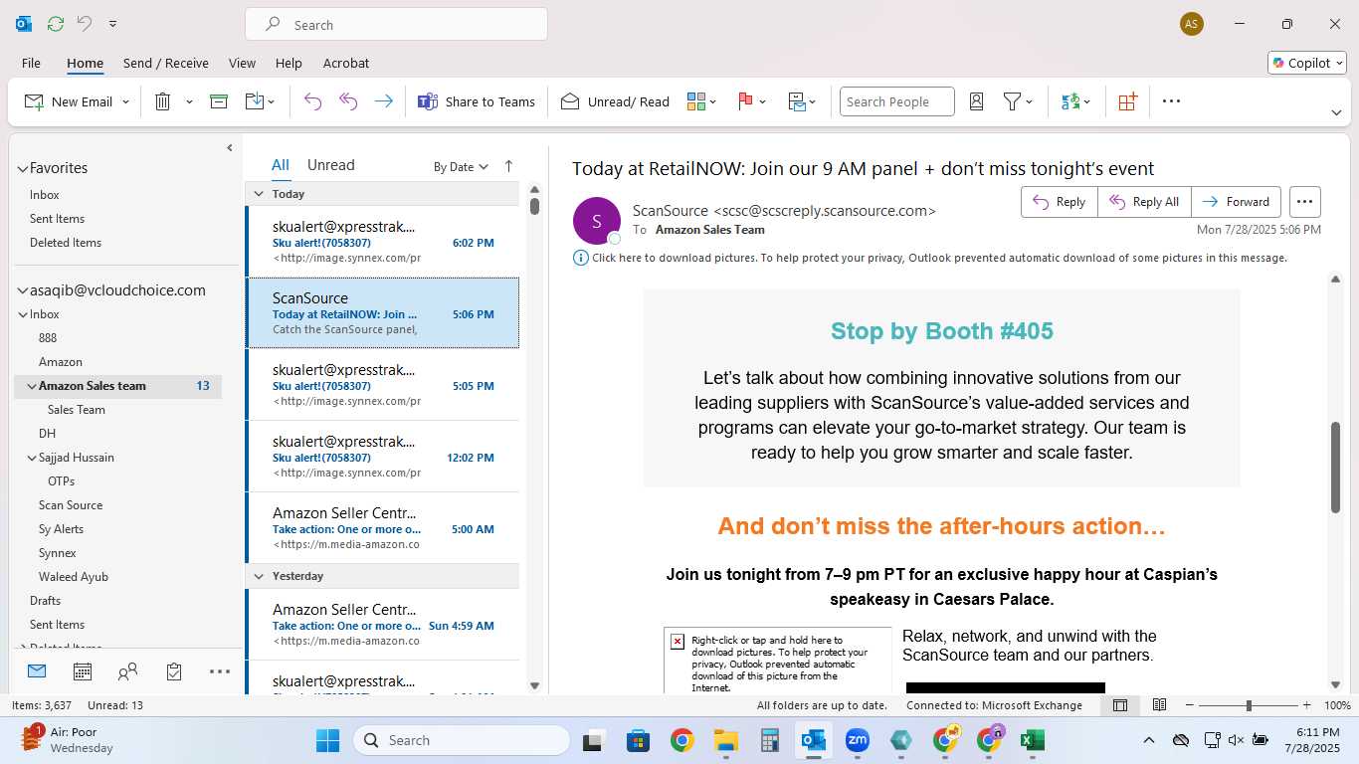Collapse the asaqib@vcloudchoice.com account
The width and height of the screenshot is (1359, 764).
coord(22,290)
